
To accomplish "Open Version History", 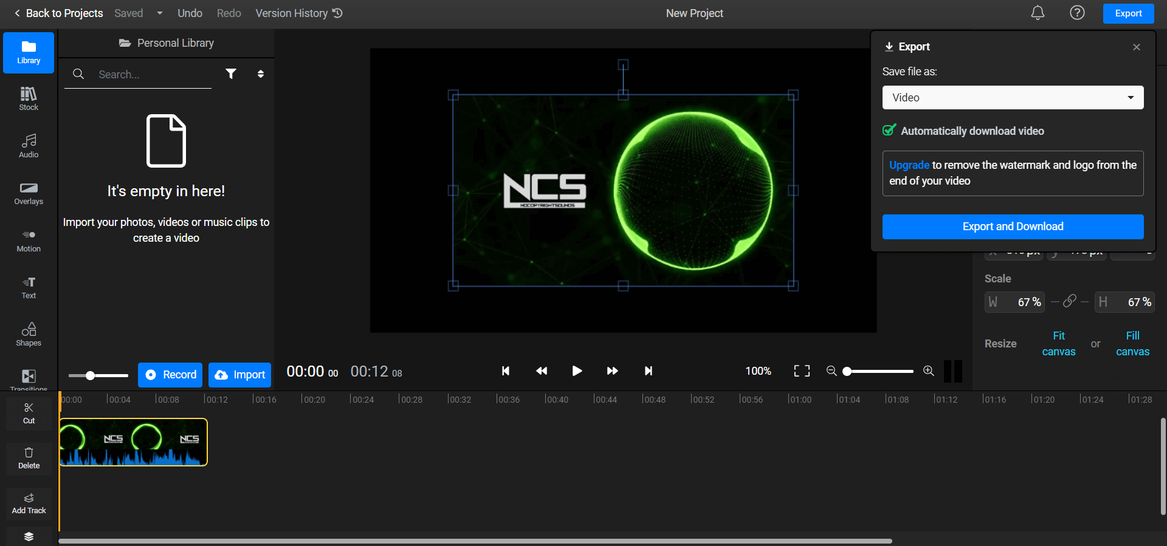I will (299, 13).
